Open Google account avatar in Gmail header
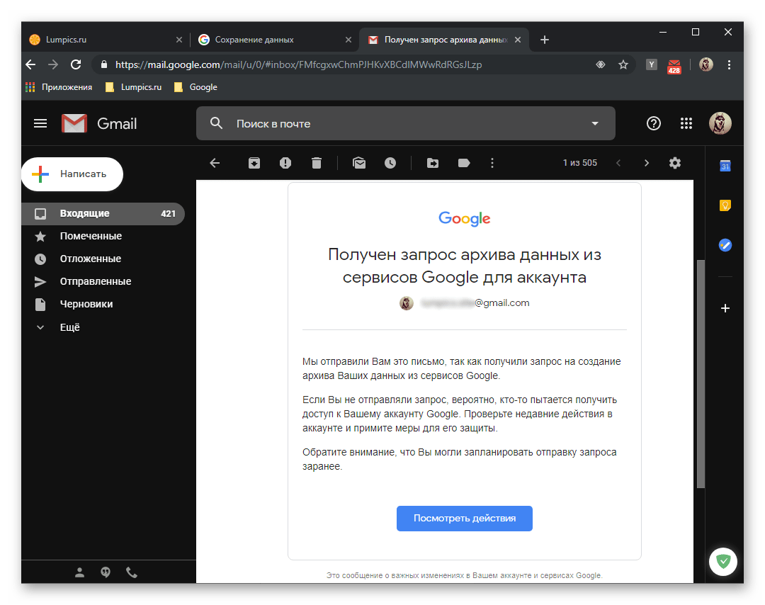The image size is (765, 605). click(720, 123)
